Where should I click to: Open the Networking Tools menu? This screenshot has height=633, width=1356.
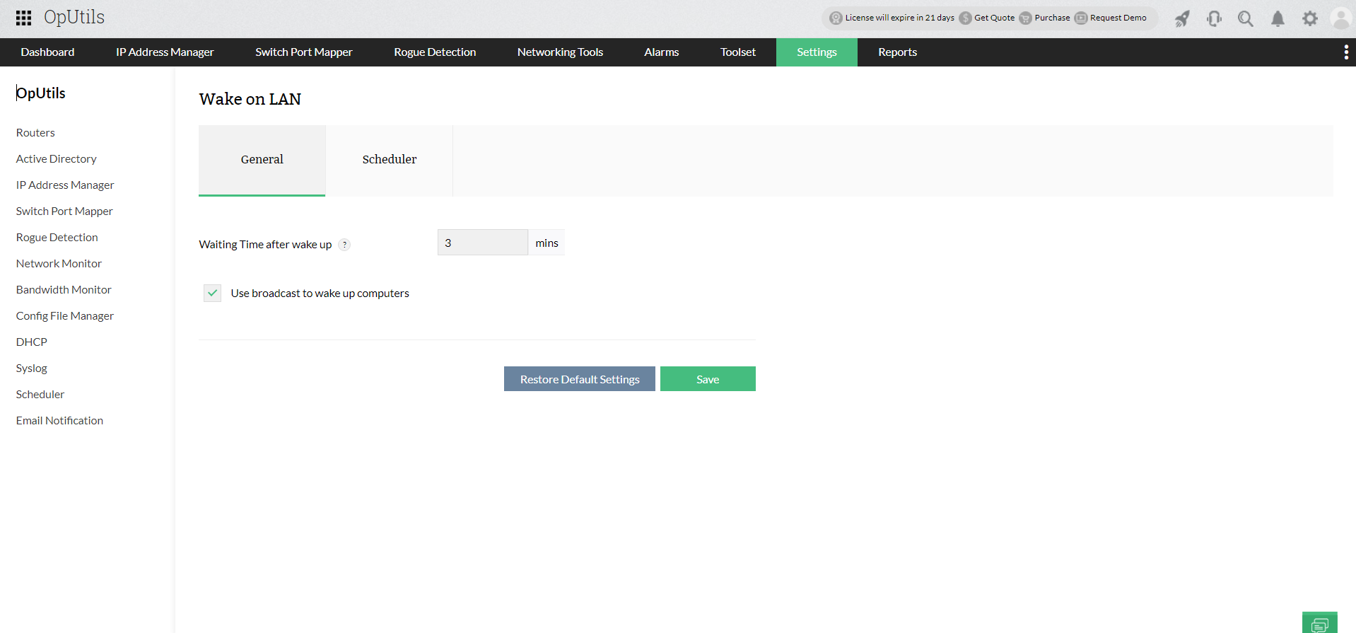point(560,52)
